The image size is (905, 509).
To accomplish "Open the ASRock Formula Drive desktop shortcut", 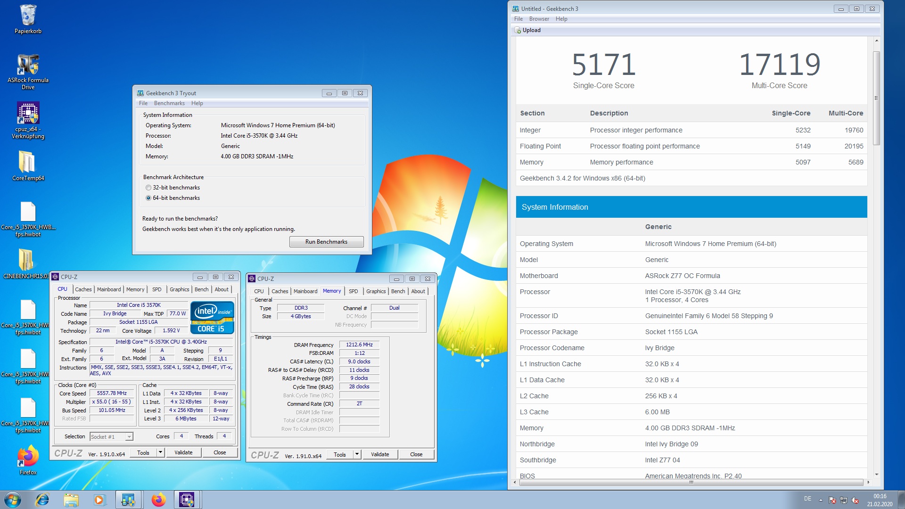I will click(x=28, y=72).
